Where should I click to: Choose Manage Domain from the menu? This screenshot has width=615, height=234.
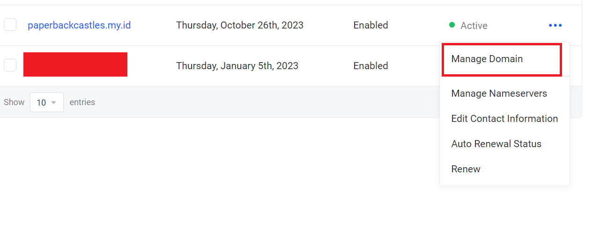click(487, 59)
